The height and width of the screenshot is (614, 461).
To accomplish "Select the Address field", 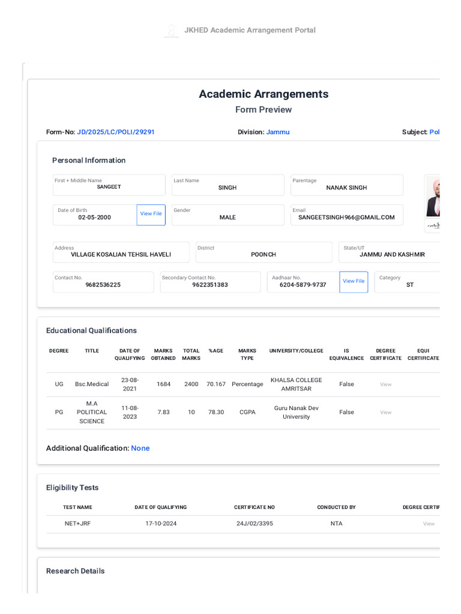I will point(121,252).
